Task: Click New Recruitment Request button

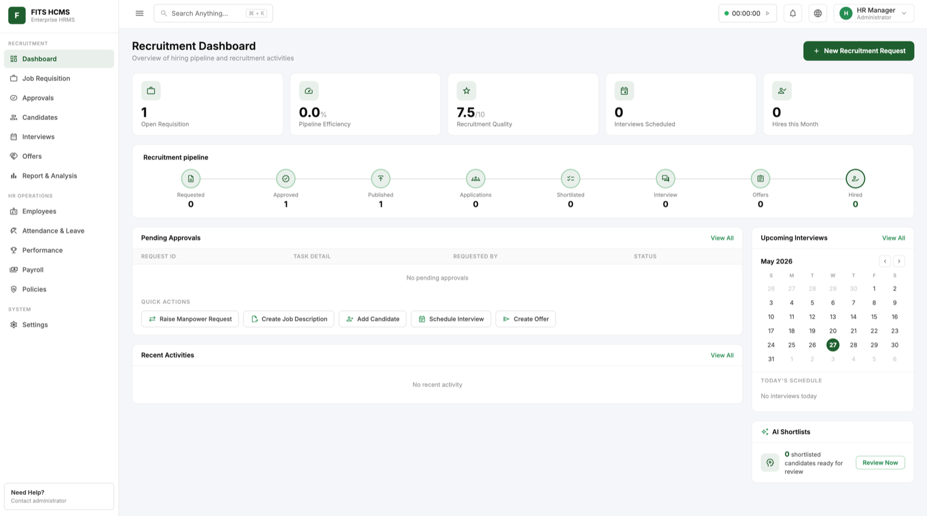Action: coord(859,51)
